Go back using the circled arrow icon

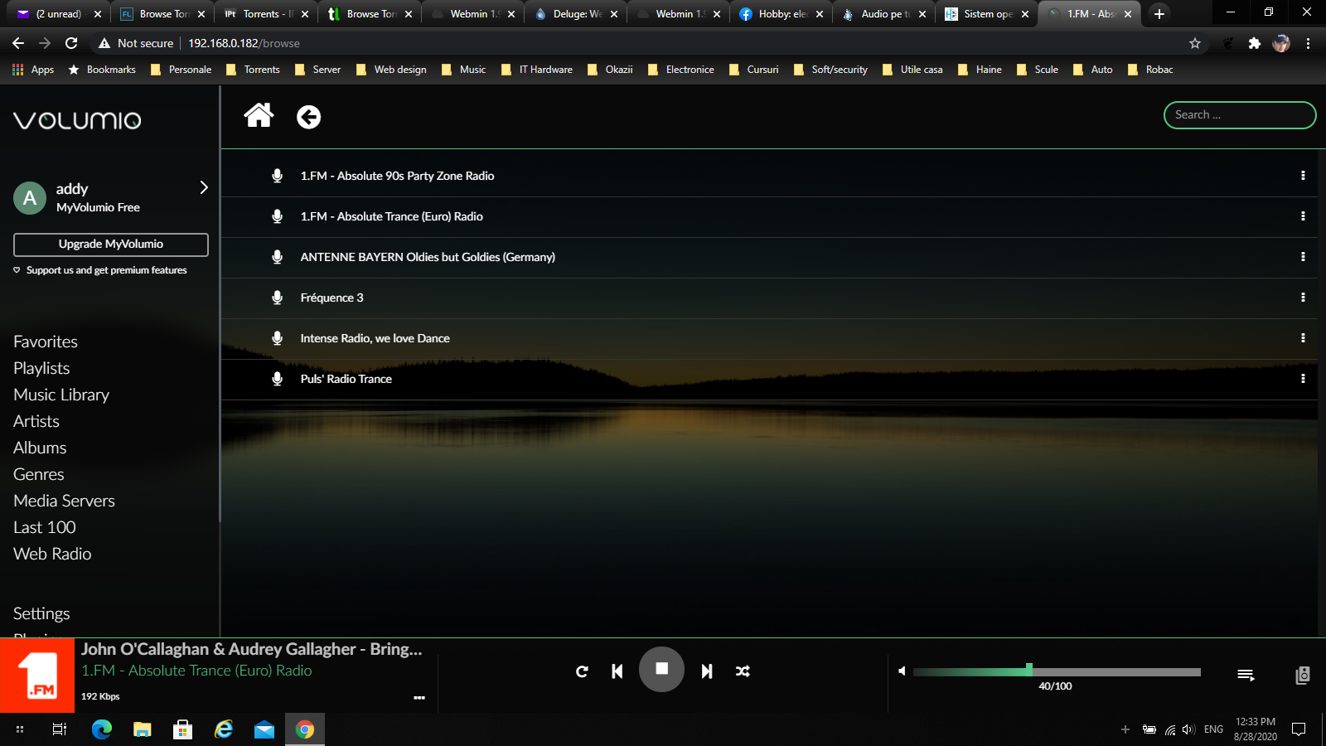pos(308,117)
